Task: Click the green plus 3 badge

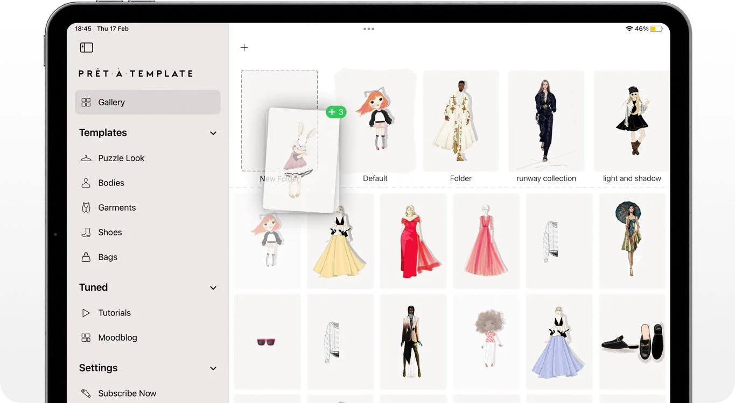Action: [335, 112]
